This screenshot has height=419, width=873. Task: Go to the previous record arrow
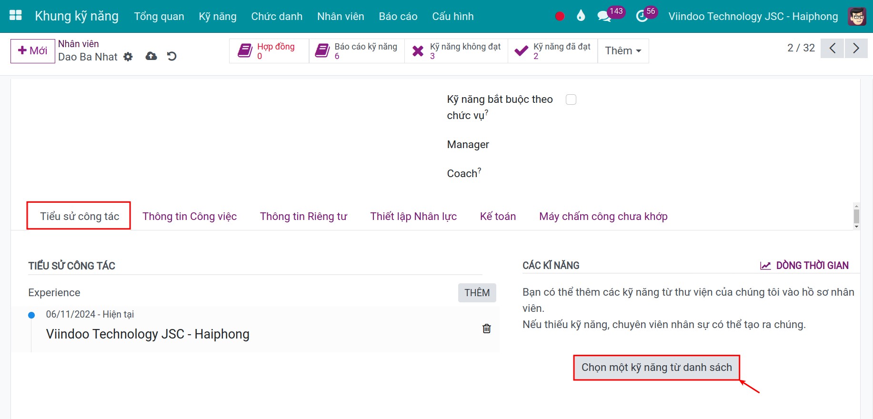pos(833,48)
